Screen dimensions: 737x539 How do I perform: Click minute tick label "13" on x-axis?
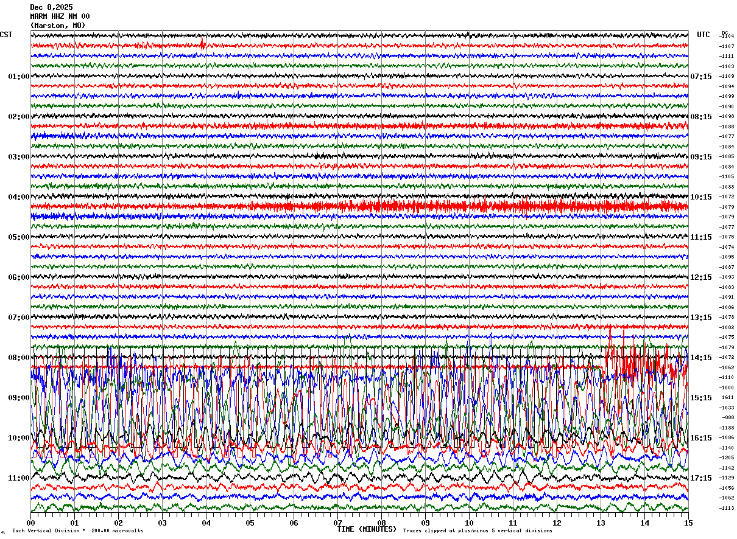point(601,523)
